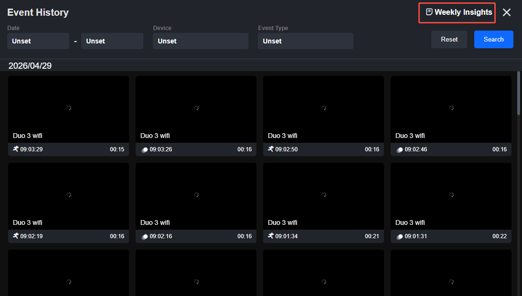The image size is (522, 296).
Task: Open the start Date field
Action: pos(38,41)
